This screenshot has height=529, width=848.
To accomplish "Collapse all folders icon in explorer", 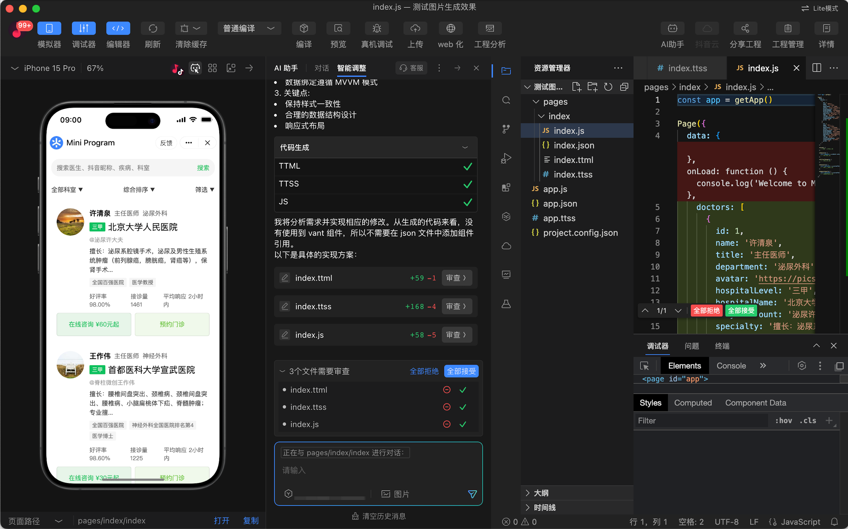I will [624, 87].
